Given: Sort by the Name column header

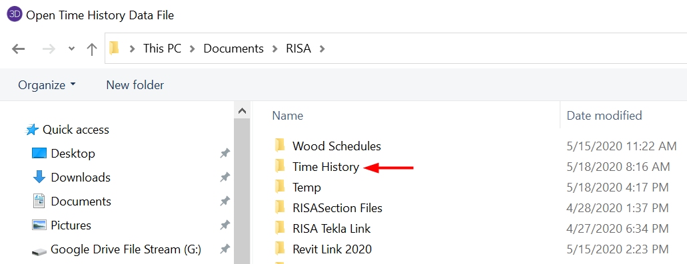Looking at the screenshot, I should tap(287, 116).
